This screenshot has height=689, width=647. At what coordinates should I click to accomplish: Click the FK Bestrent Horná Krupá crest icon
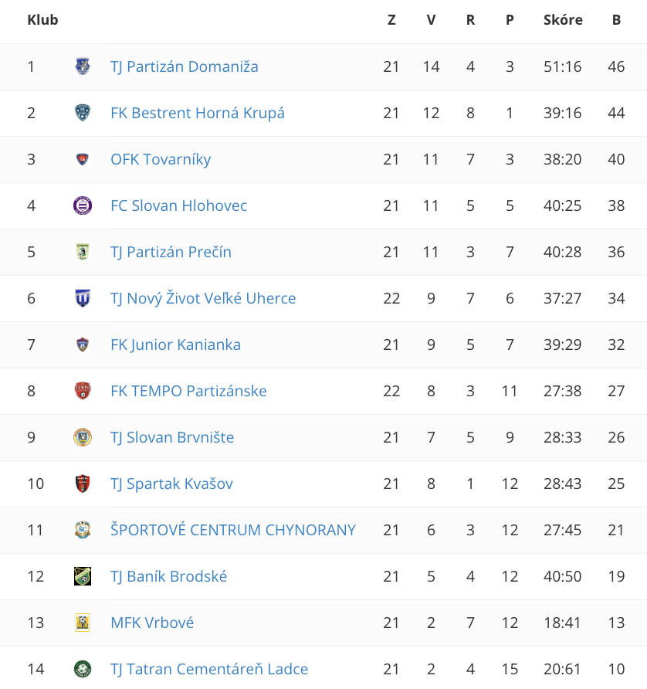(x=83, y=113)
